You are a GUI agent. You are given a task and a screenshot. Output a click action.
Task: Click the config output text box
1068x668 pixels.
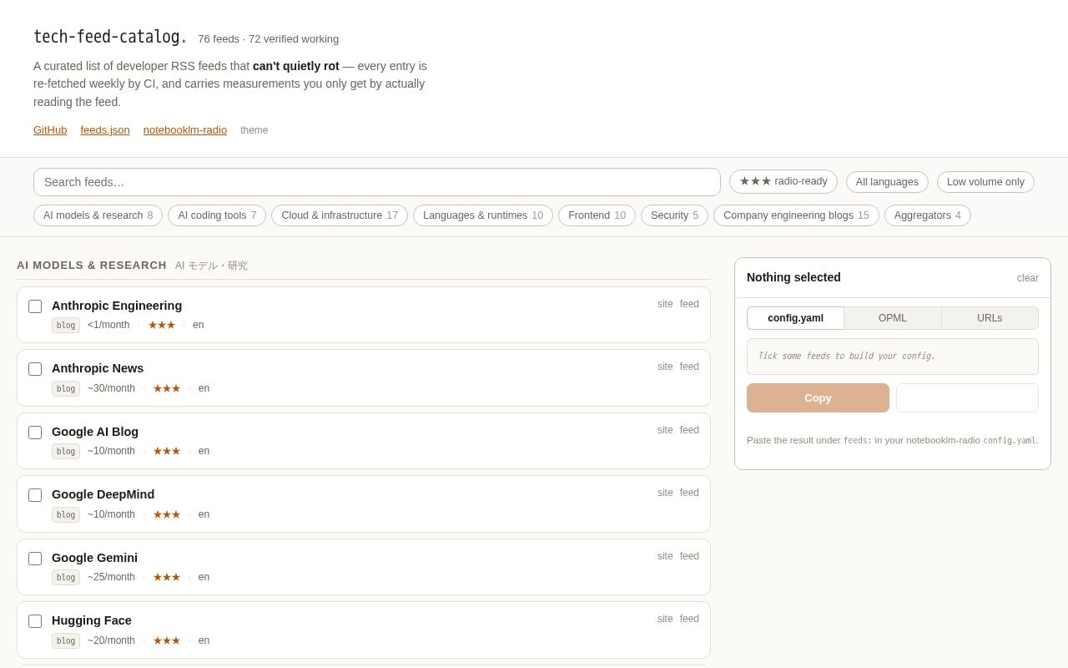893,357
